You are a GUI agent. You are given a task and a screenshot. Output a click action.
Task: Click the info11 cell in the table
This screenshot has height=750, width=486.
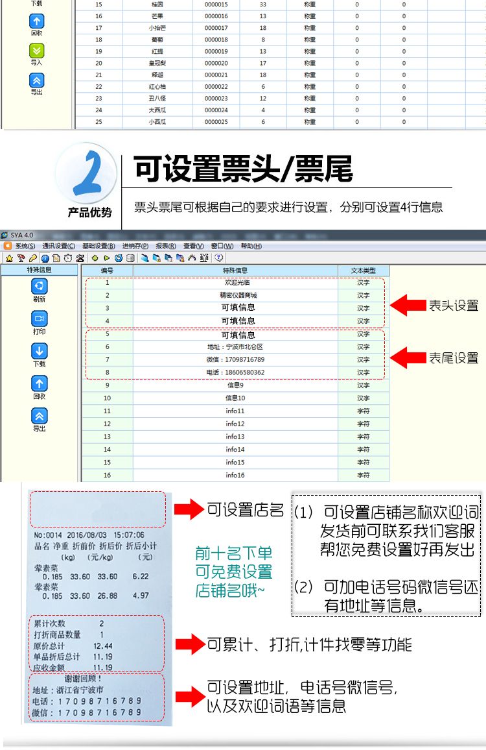[x=235, y=411]
